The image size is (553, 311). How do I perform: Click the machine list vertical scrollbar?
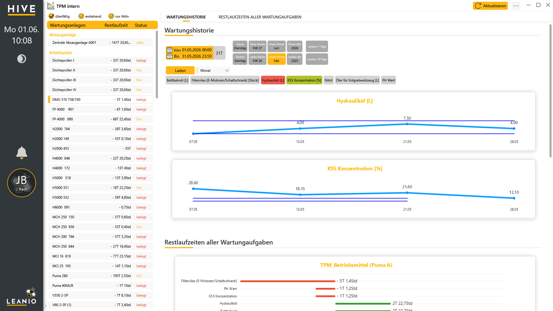coord(157,65)
